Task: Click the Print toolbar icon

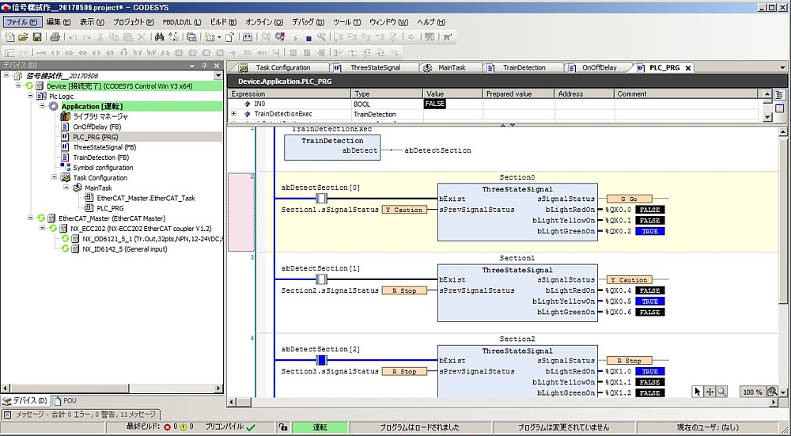Action: (x=55, y=37)
